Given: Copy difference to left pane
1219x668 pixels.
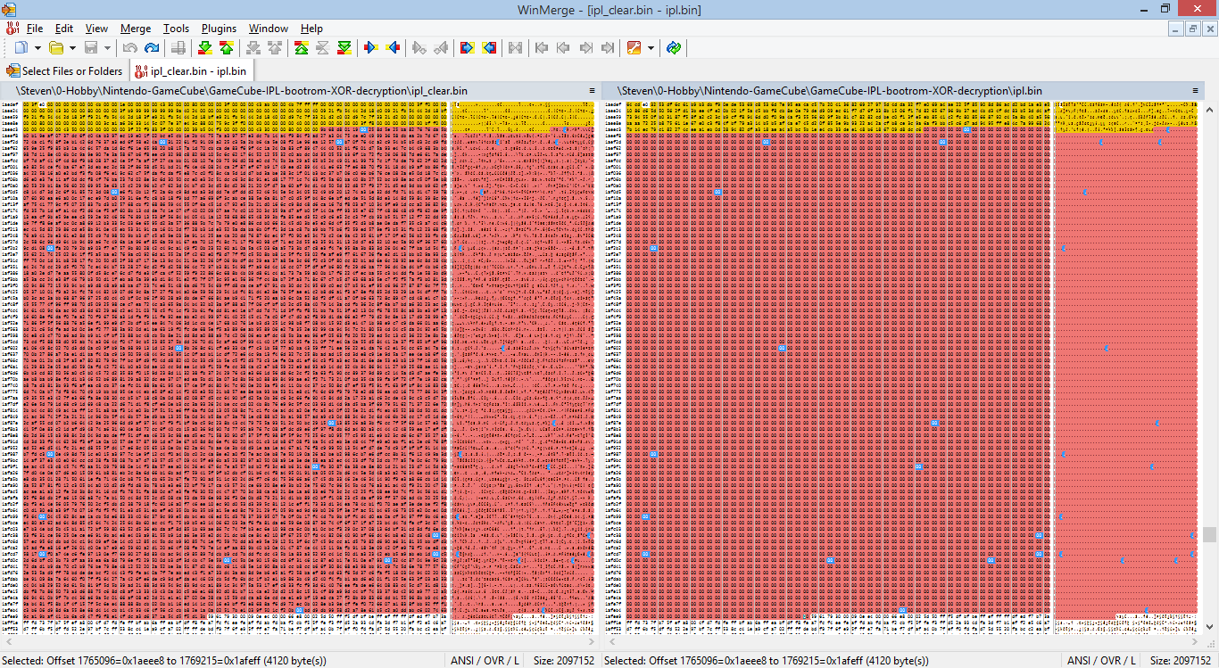Looking at the screenshot, I should click(393, 48).
